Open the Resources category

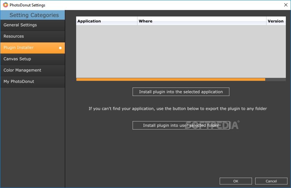33,37
